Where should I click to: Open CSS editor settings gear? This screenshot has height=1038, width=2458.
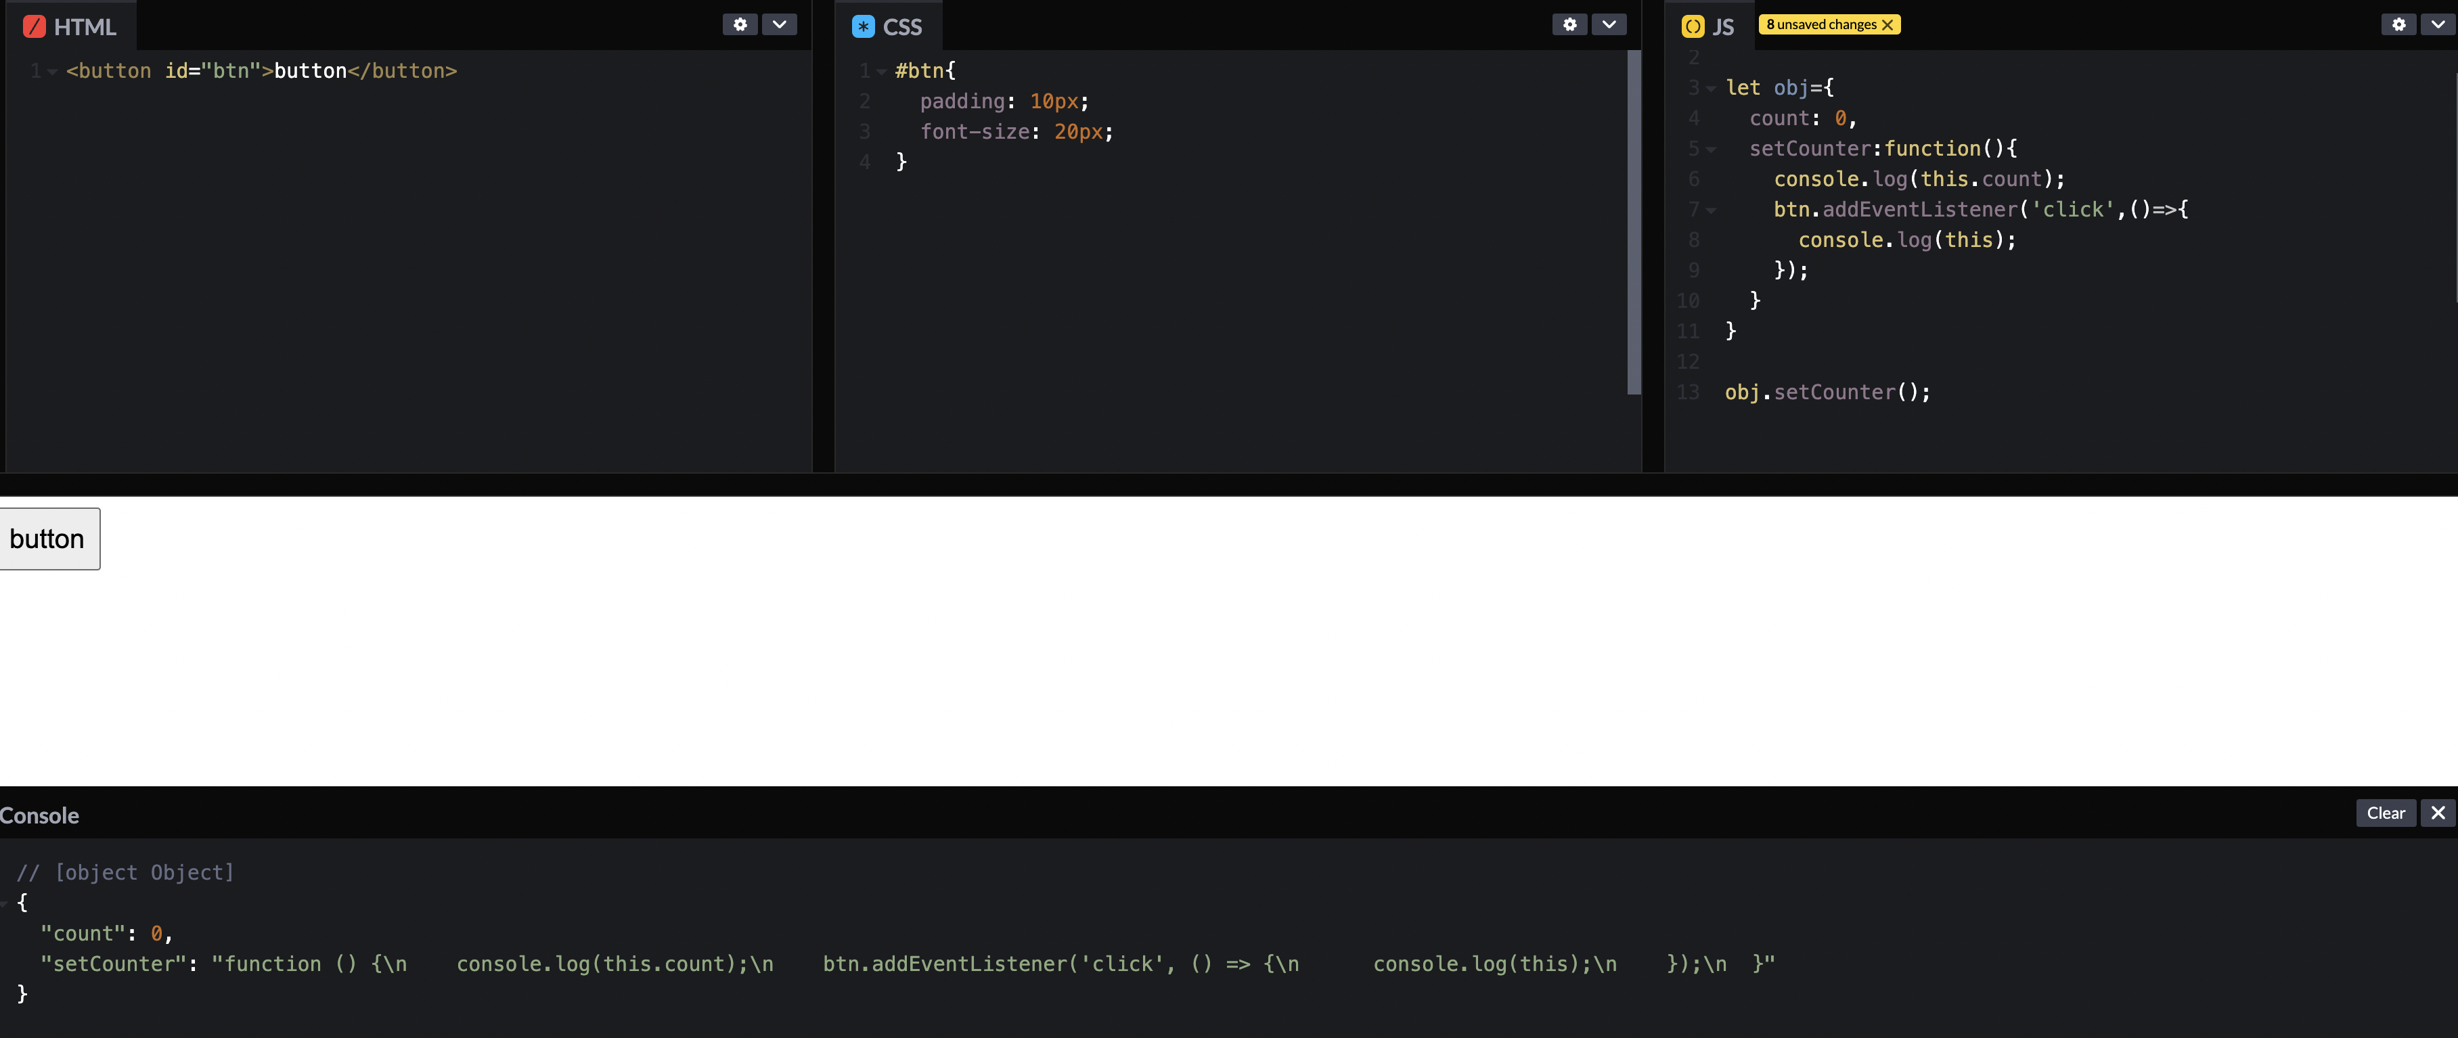(x=1569, y=25)
